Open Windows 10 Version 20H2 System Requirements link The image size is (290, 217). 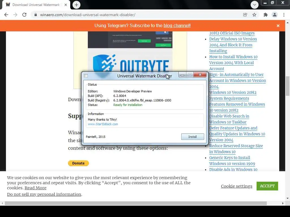pyautogui.click(x=233, y=96)
